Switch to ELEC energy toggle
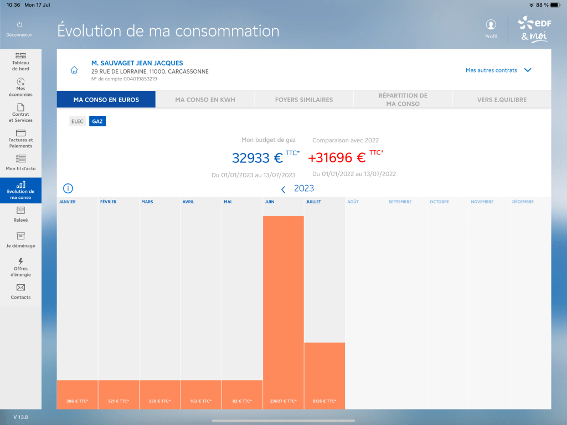Image resolution: width=567 pixels, height=425 pixels. pos(78,121)
